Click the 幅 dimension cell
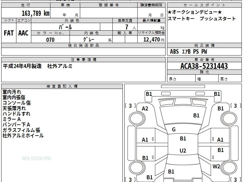The height and width of the screenshot is (182, 243). [x=207, y=78]
